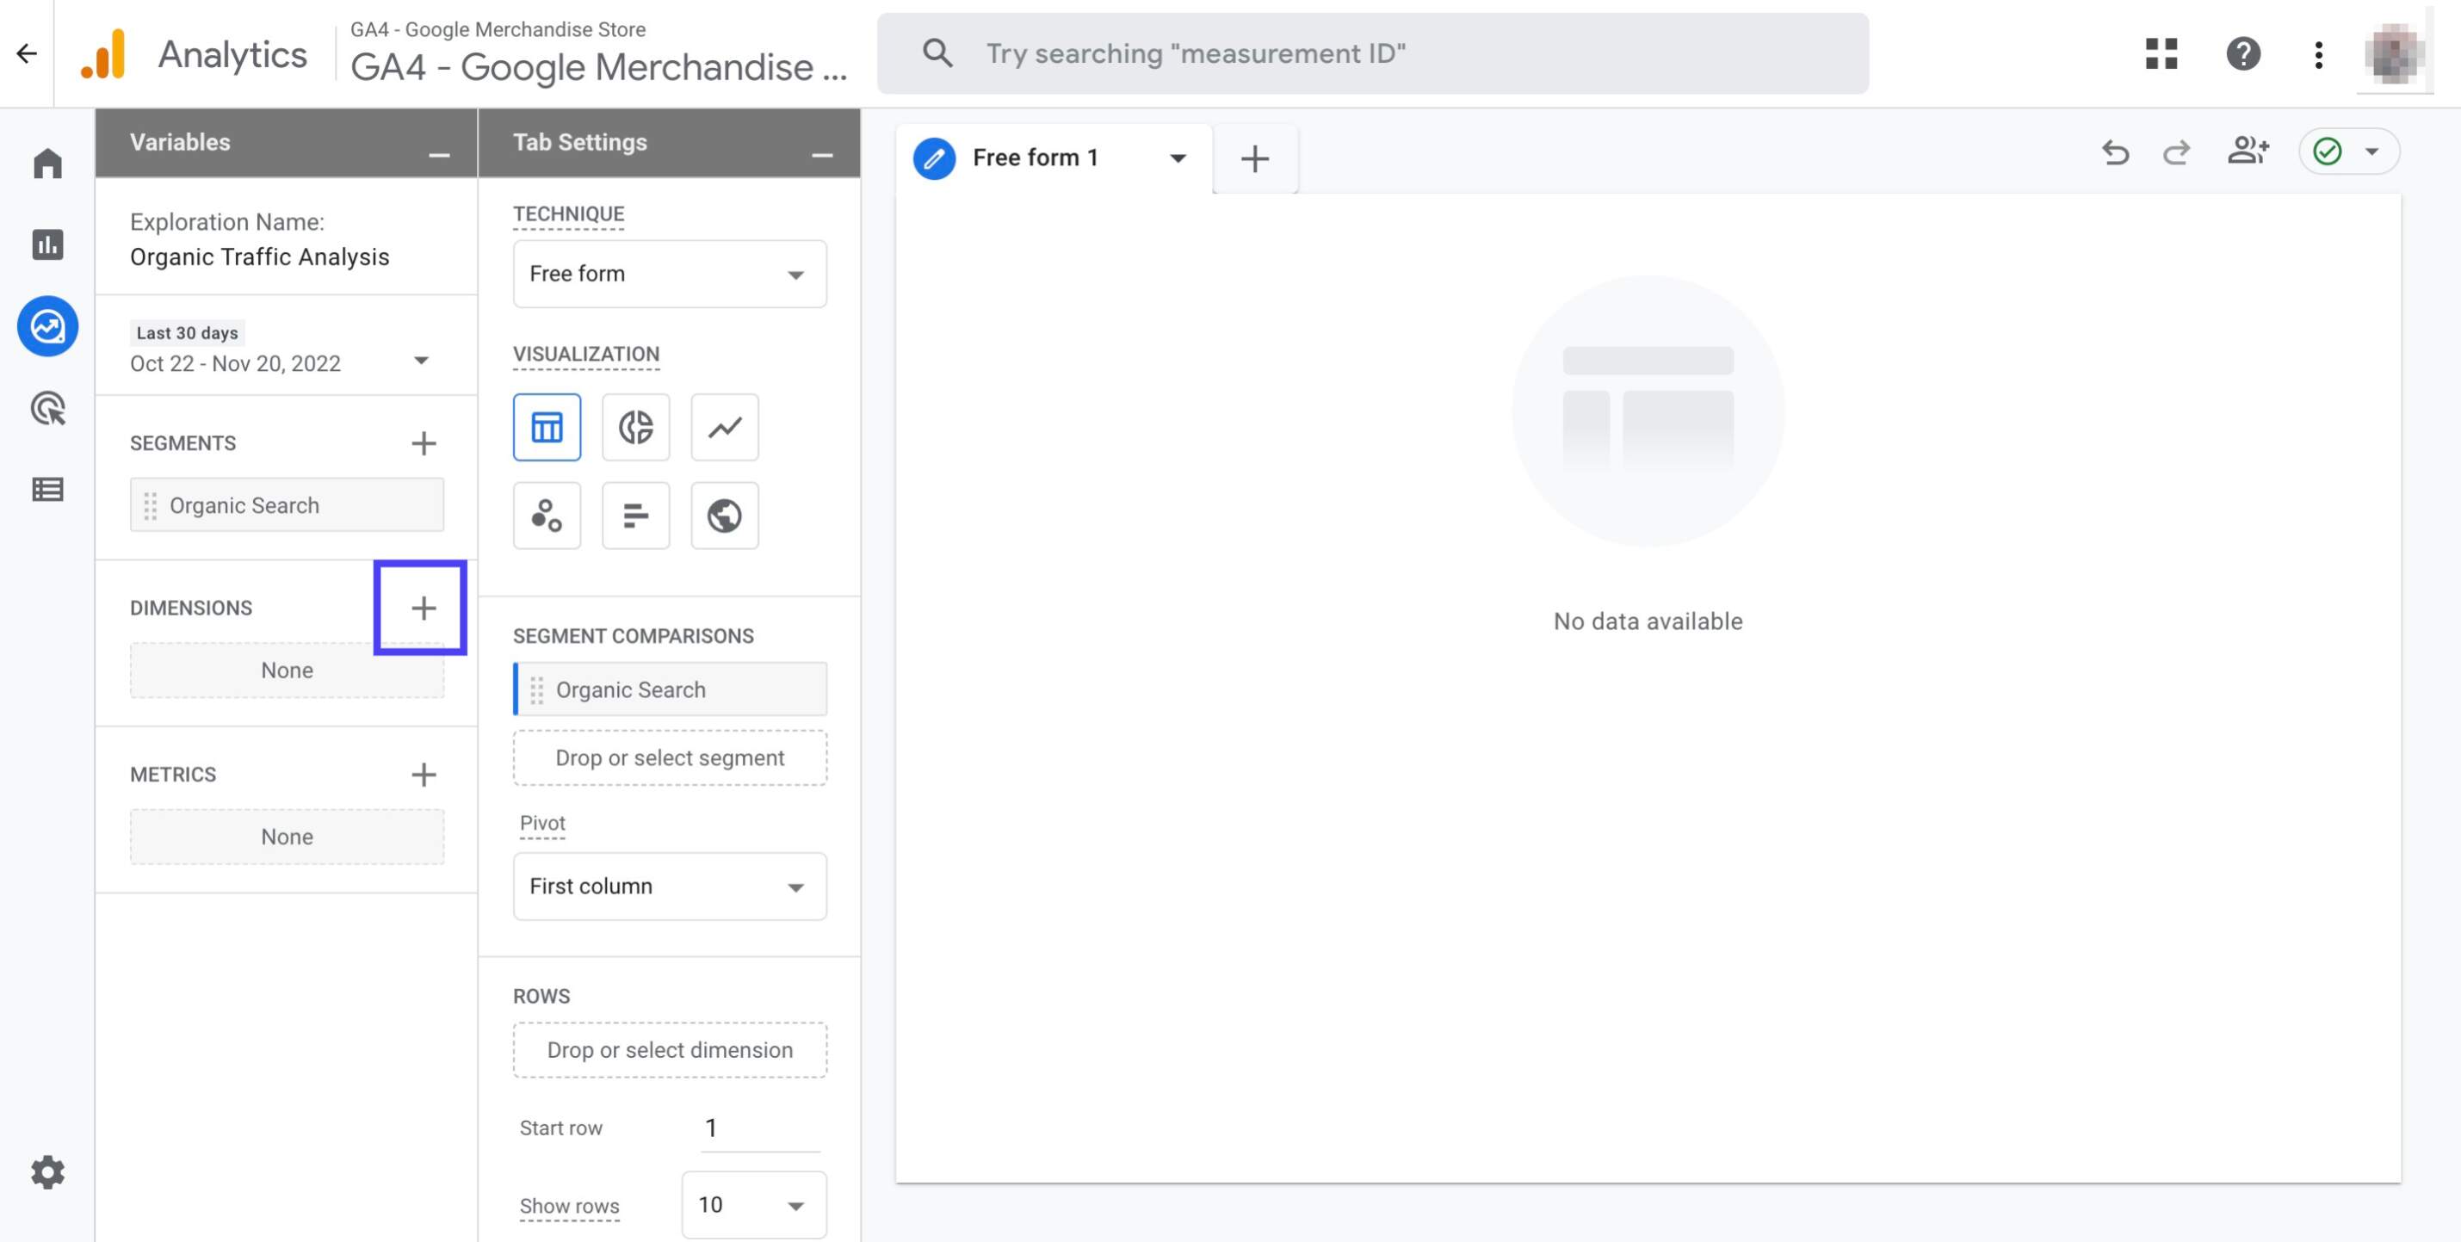Open the Pivot dropdown selector
Viewport: 2461px width, 1242px height.
pos(667,886)
